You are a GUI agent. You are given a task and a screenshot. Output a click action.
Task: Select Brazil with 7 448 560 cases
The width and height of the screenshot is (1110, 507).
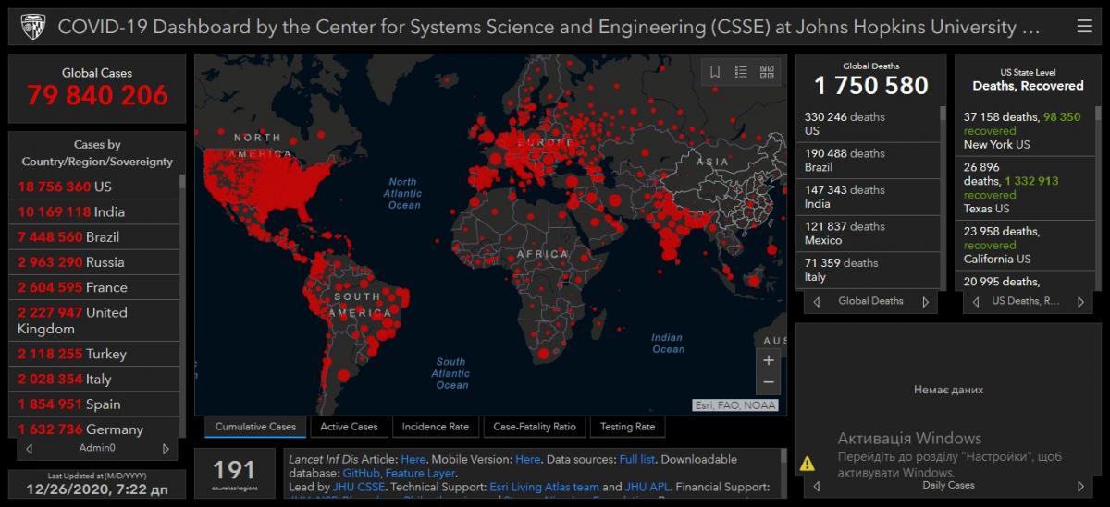click(93, 236)
